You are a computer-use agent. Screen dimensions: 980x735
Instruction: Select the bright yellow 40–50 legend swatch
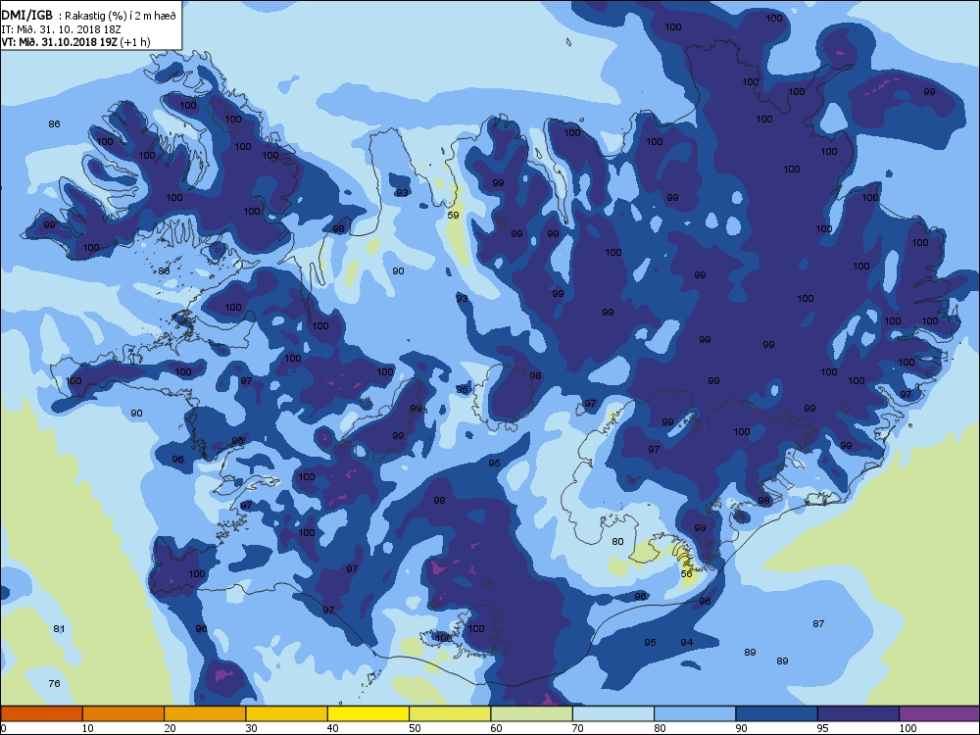(x=368, y=713)
